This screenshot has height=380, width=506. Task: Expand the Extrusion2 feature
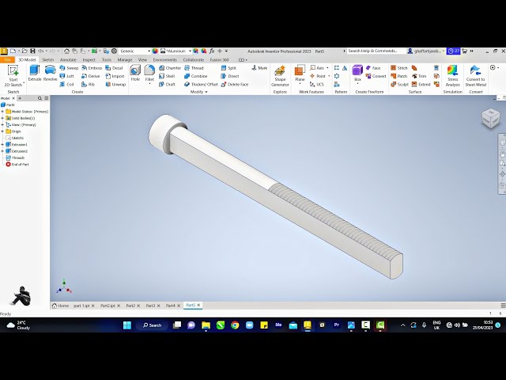(x=2, y=151)
